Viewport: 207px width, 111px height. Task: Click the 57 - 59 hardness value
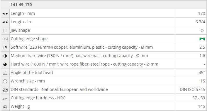pyautogui.click(x=199, y=98)
